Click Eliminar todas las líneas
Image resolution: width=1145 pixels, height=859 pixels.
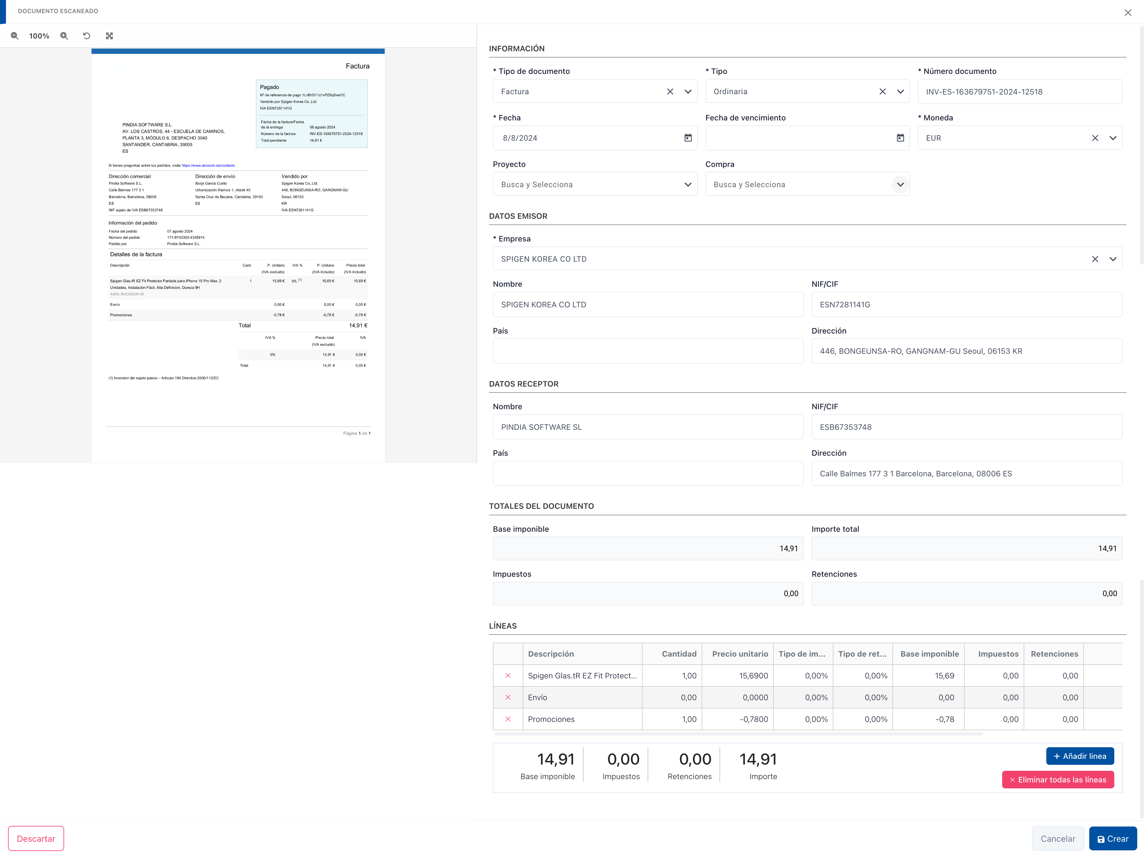point(1058,779)
